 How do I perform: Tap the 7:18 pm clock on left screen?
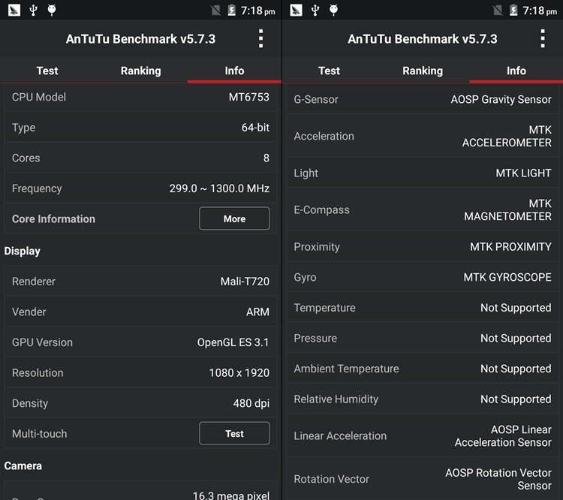click(x=257, y=11)
